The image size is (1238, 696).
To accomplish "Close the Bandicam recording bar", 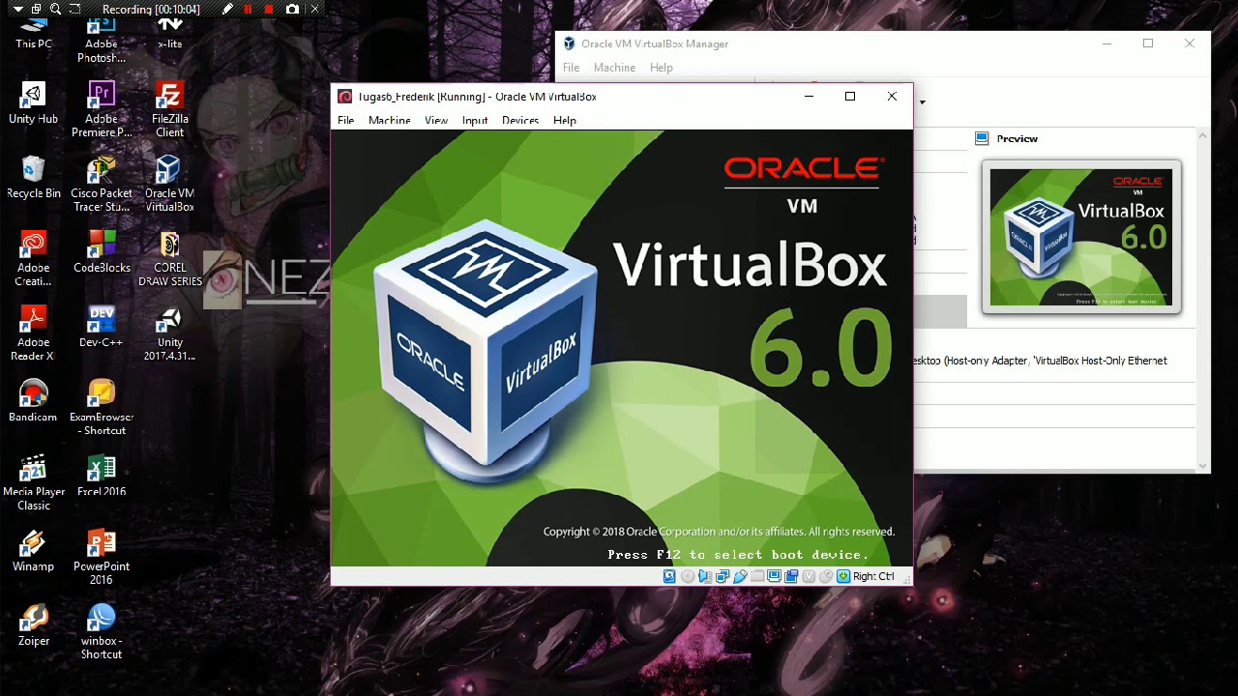I will tap(314, 10).
